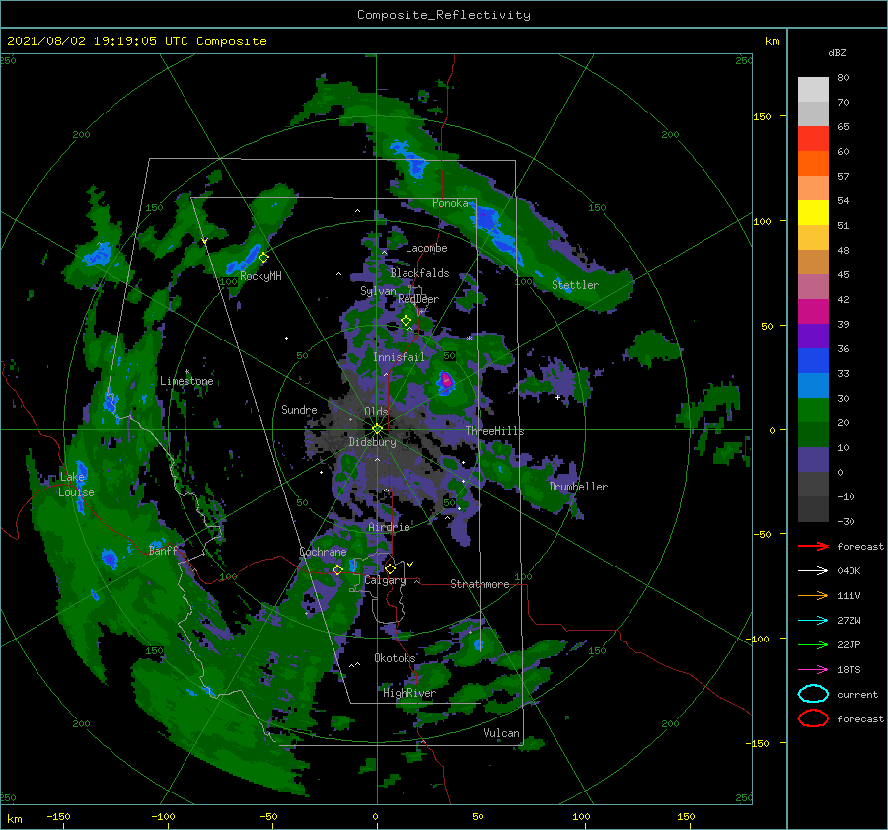Click the Okotoks city label
This screenshot has width=888, height=830.
pyautogui.click(x=395, y=657)
